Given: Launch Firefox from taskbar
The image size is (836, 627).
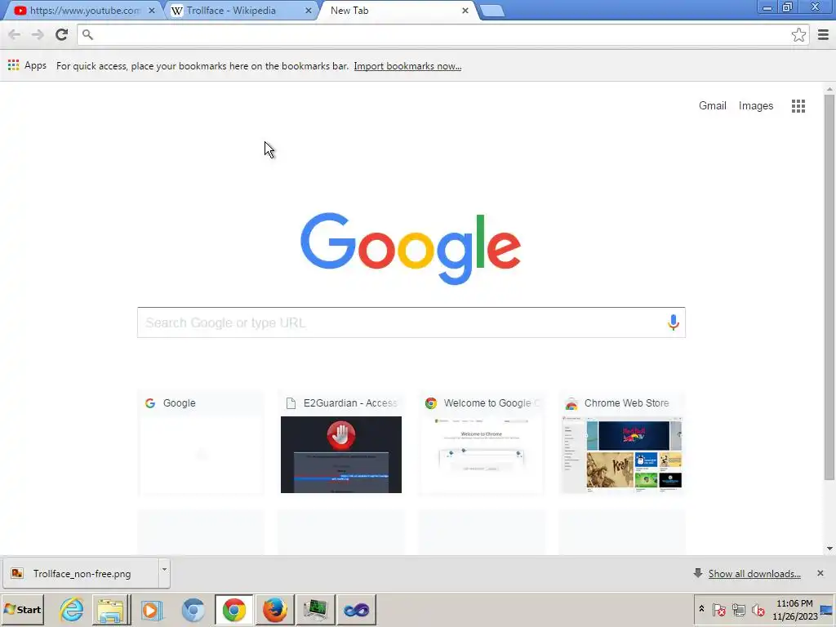Looking at the screenshot, I should coord(274,609).
